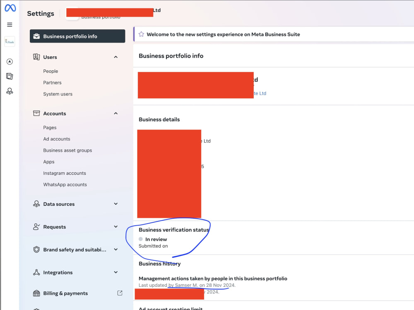The image size is (414, 310).
Task: Click the Users contact book icon
Action: [x=36, y=57]
